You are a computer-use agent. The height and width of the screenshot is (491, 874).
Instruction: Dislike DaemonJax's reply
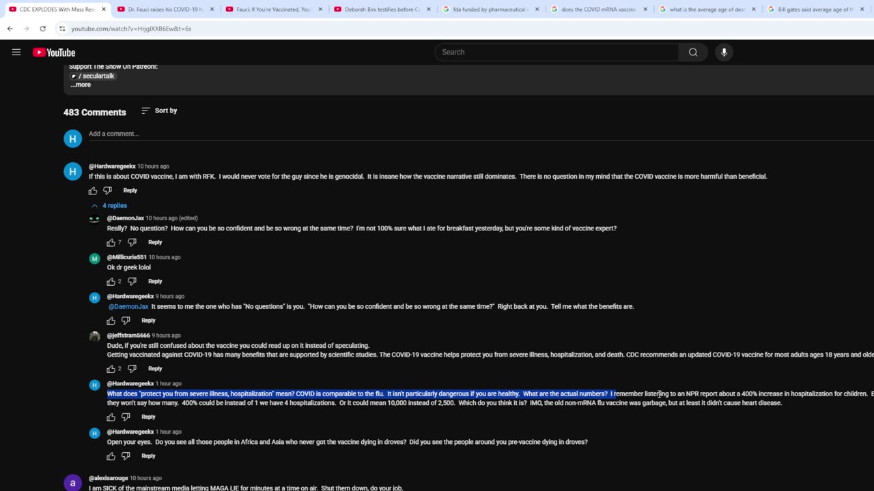click(x=132, y=243)
